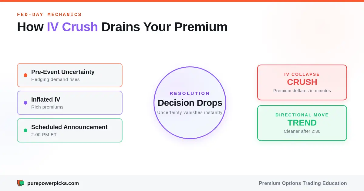This screenshot has width=364, height=191.
Task: Click the DIRECTIONAL MOVE label
Action: (x=302, y=115)
